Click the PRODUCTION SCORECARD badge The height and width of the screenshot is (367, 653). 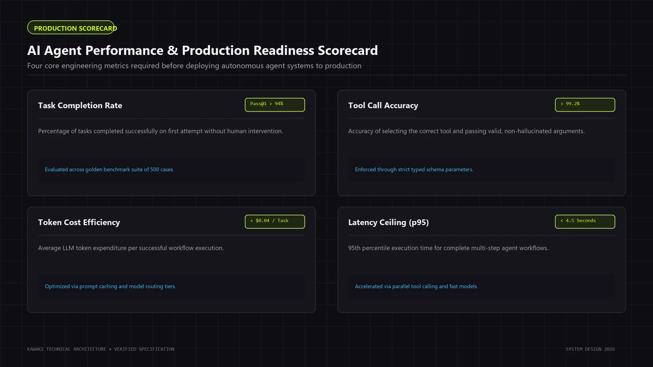[x=71, y=28]
